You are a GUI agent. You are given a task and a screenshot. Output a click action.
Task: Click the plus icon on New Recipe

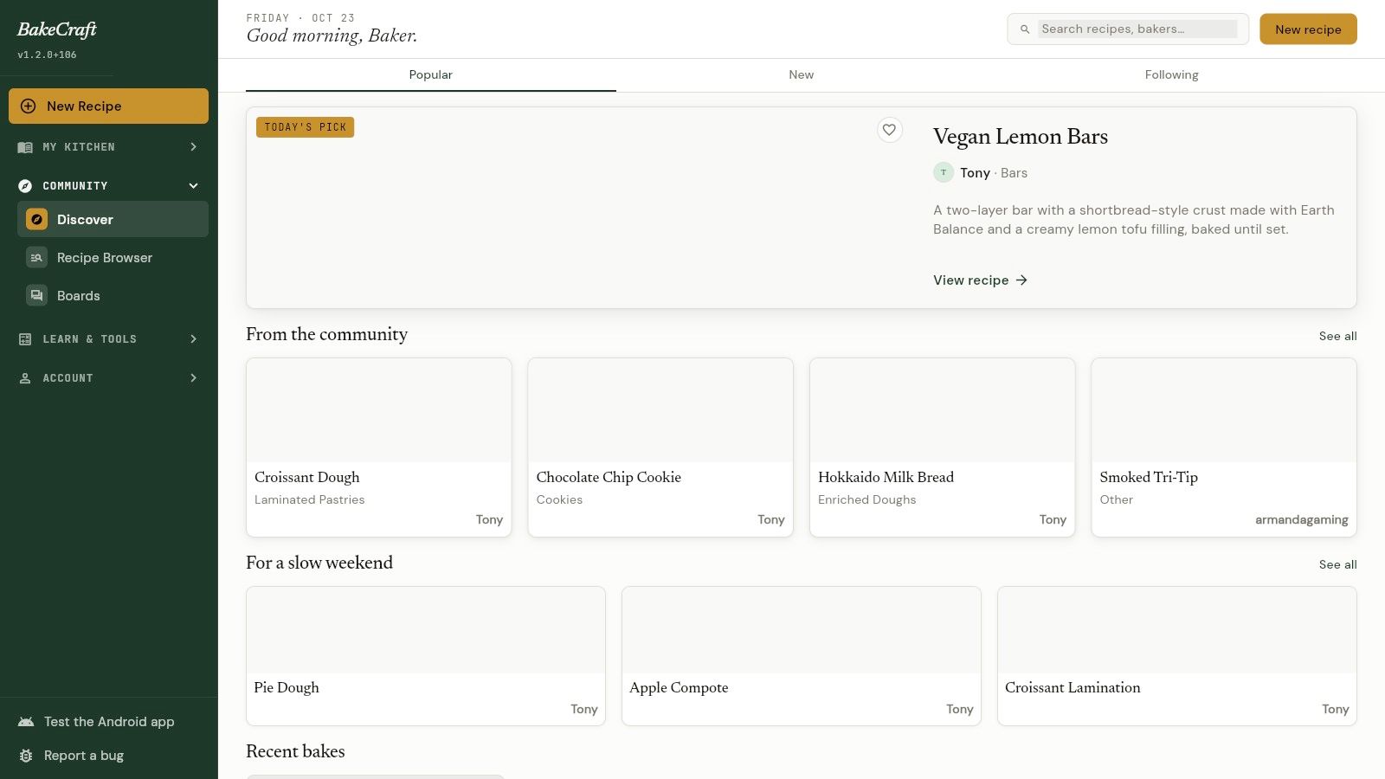[x=28, y=106]
